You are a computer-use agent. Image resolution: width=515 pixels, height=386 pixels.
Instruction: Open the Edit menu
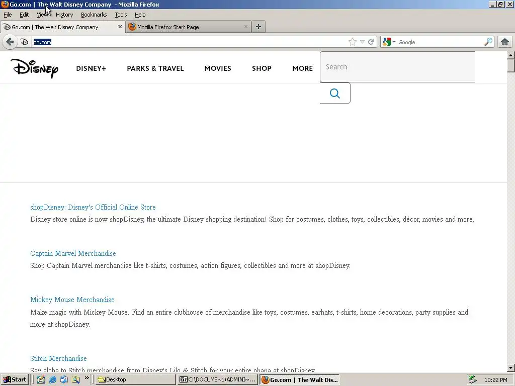tap(24, 15)
